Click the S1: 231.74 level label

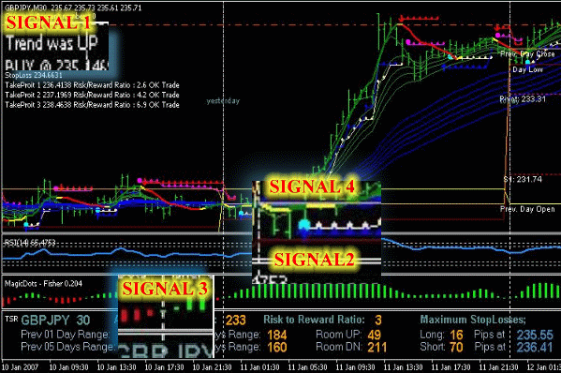[x=523, y=179]
